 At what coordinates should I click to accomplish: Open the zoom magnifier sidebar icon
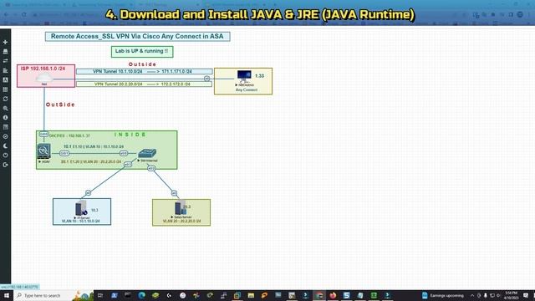tap(5, 108)
